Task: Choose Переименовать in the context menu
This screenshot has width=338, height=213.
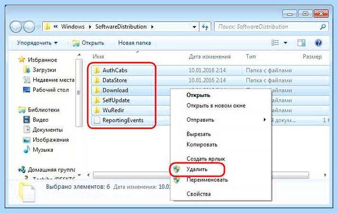Action: coord(207,180)
